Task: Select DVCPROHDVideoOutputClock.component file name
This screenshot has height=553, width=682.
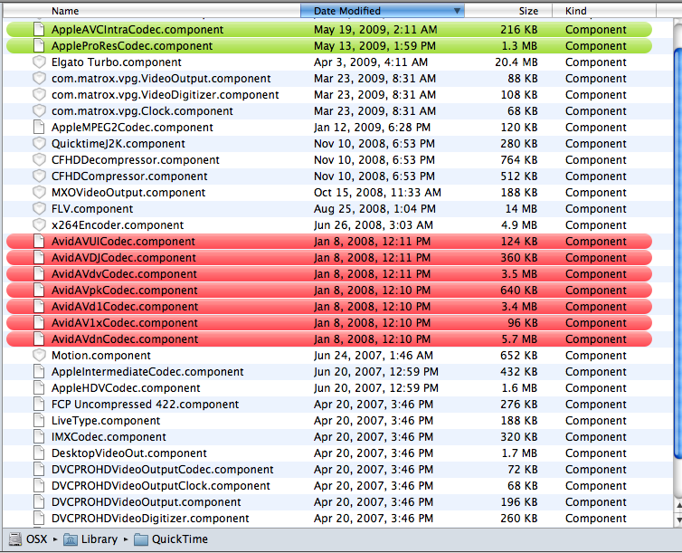Action: [x=160, y=486]
